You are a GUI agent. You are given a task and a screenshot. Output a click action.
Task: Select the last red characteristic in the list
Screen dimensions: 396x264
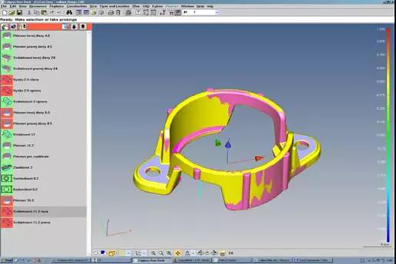[43, 222]
